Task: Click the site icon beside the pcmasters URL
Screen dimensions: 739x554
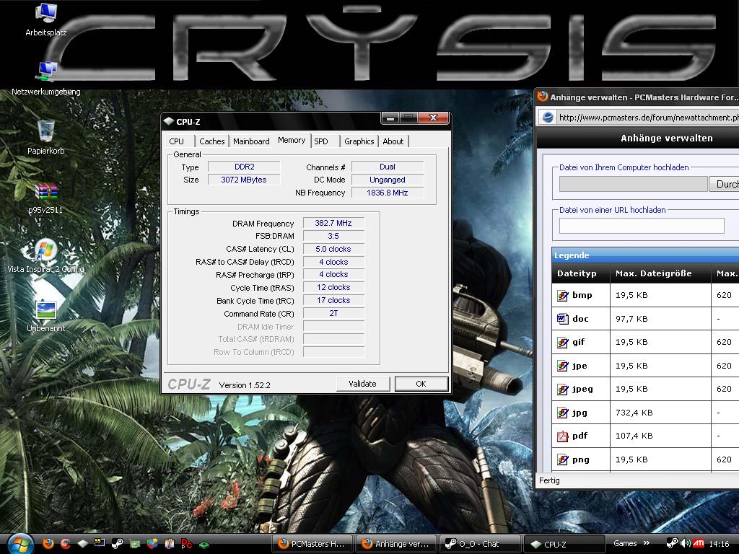Action: tap(548, 118)
